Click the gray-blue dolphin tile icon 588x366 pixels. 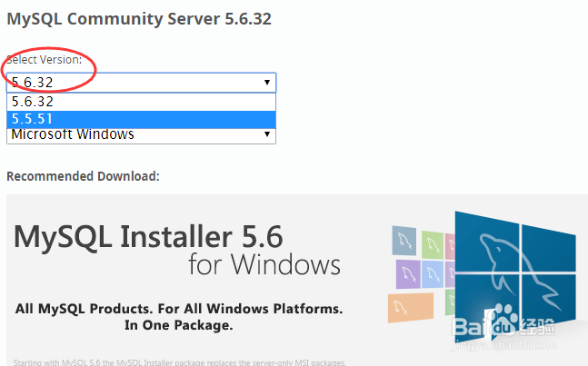[x=404, y=241]
